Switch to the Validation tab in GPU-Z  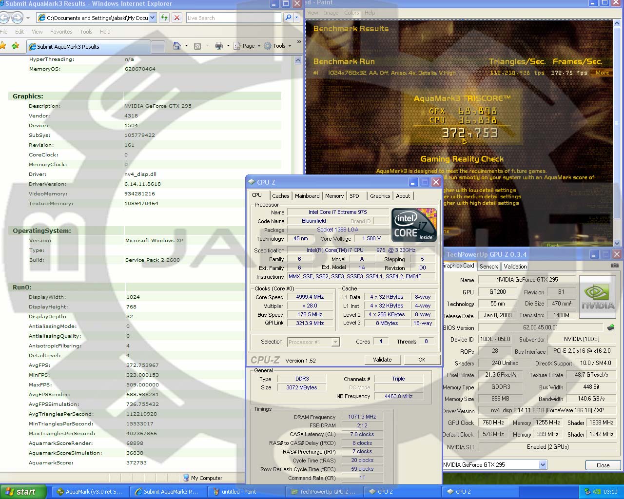click(x=515, y=267)
